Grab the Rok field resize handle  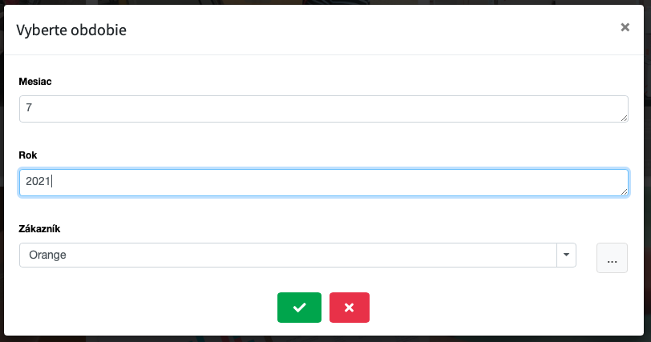(624, 191)
